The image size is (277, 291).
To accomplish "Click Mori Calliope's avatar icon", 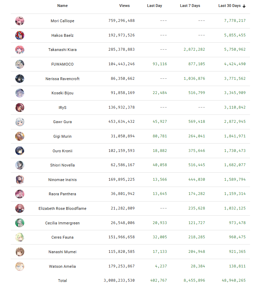I will 20,21.
